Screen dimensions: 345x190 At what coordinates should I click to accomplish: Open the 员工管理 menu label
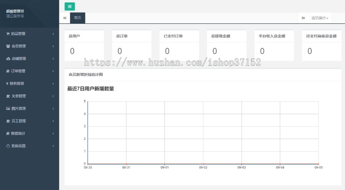coord(19,121)
